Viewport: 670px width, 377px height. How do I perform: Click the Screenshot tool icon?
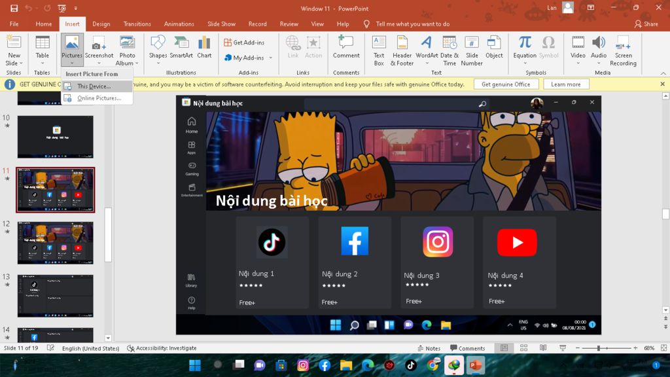tap(99, 43)
